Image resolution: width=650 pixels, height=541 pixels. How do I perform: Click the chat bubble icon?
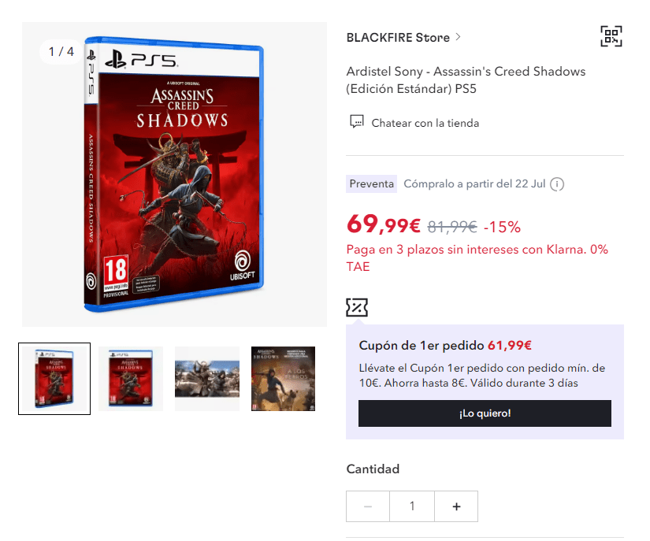coord(356,122)
